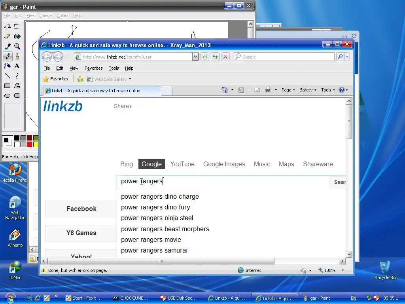The image size is (405, 304).
Task: Click the Add to Favorites Bar star icon
Action: pyautogui.click(x=80, y=79)
